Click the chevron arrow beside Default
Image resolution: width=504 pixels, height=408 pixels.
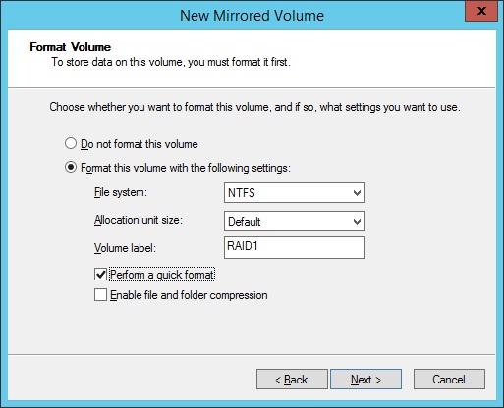click(x=357, y=222)
